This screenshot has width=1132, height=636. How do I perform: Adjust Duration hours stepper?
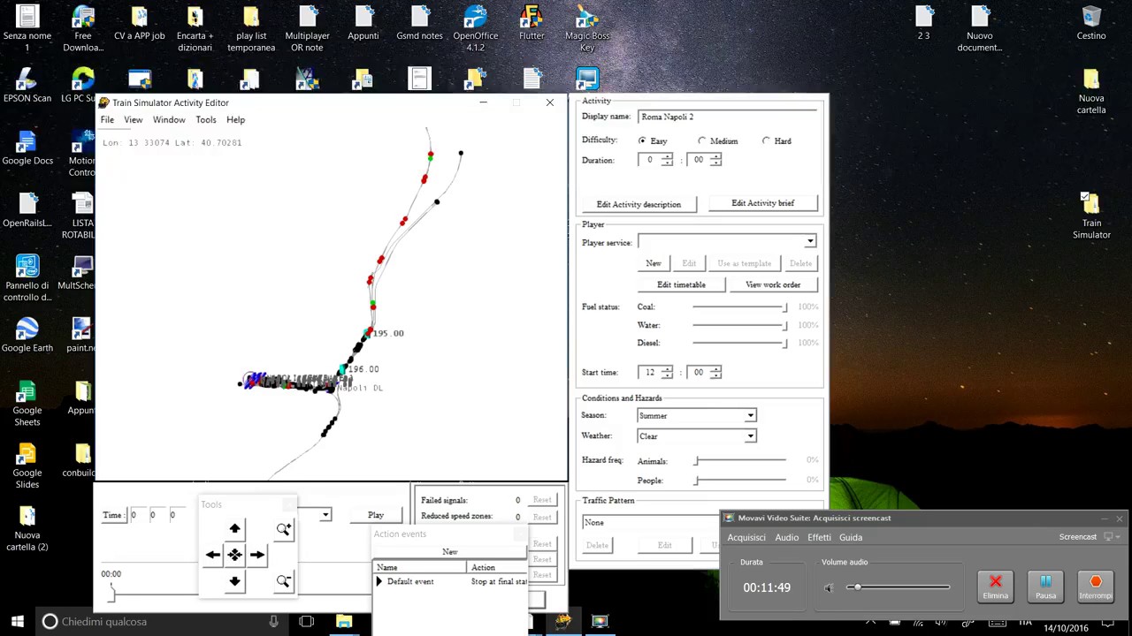coord(667,160)
